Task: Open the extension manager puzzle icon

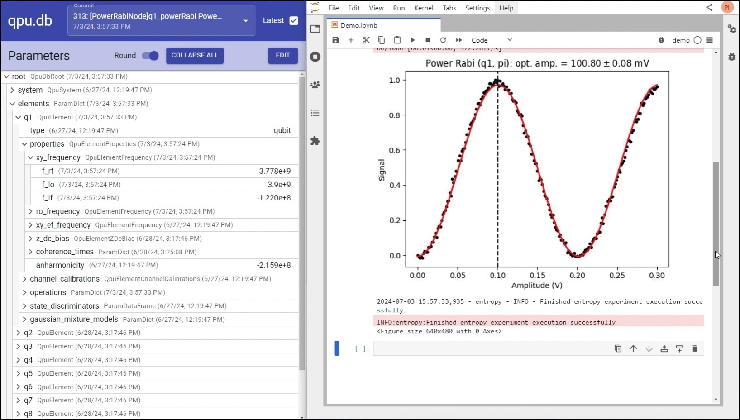Action: pyautogui.click(x=315, y=141)
